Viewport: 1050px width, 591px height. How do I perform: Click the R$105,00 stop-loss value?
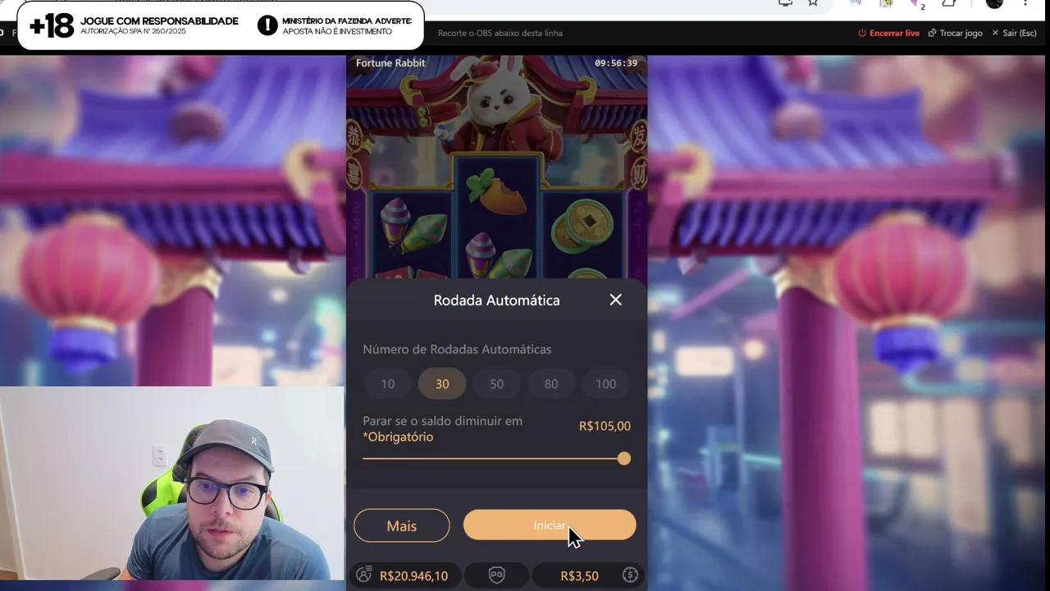pos(605,426)
